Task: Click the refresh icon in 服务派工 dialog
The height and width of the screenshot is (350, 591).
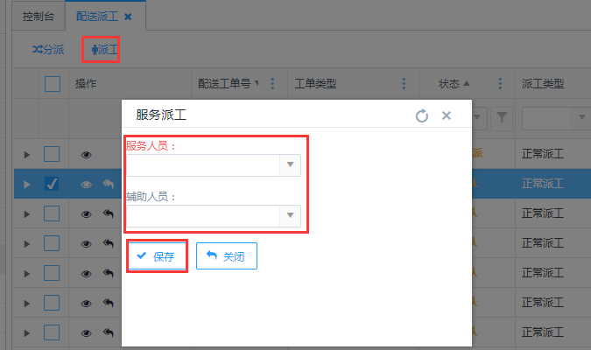Action: (422, 115)
